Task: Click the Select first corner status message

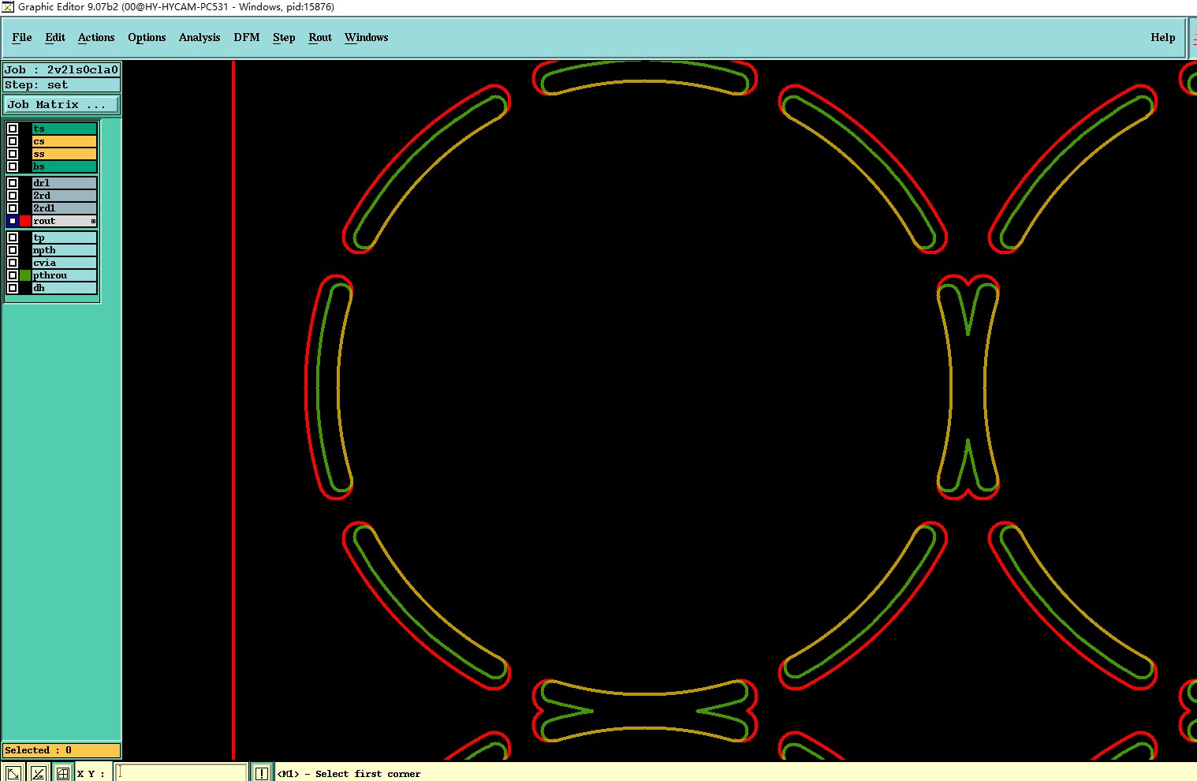Action: [x=349, y=774]
